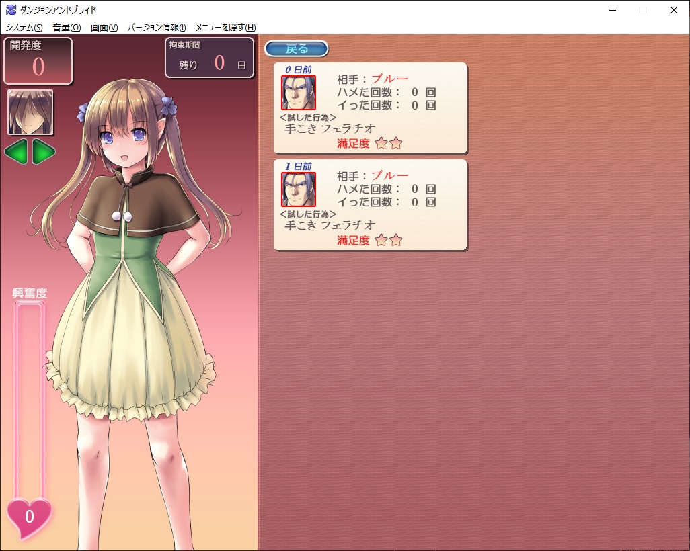The height and width of the screenshot is (551, 690).
Task: Select the brown-haired face thumbnail
Action: pos(30,112)
